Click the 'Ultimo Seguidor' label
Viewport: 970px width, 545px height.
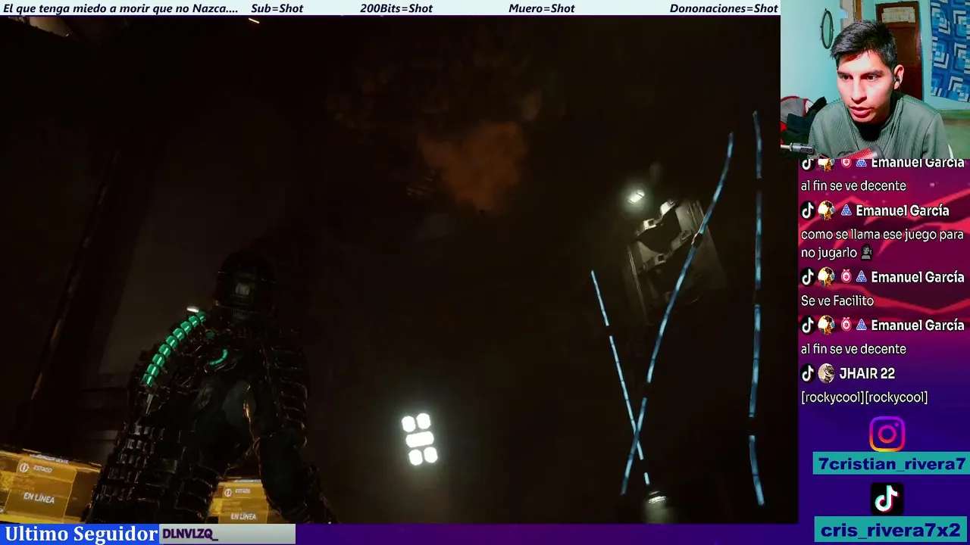coord(81,534)
